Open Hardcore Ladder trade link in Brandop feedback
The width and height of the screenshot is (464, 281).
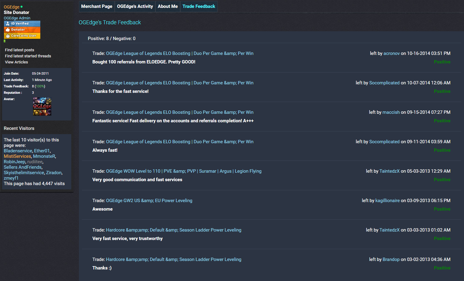174,259
